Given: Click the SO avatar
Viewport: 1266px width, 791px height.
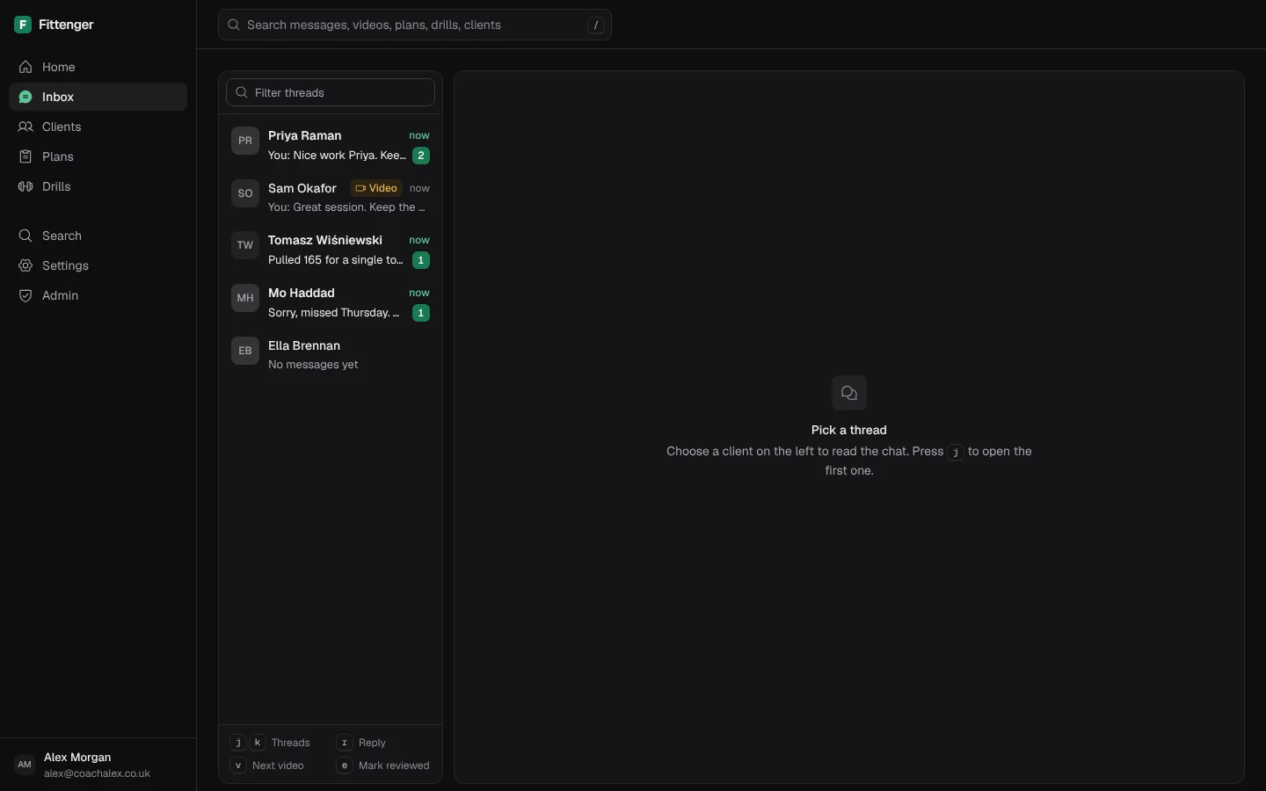Looking at the screenshot, I should pyautogui.click(x=245, y=193).
